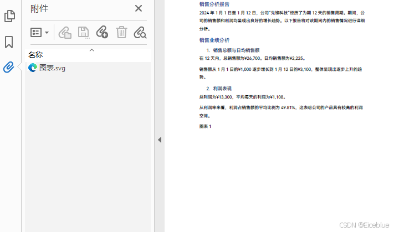Toggle the sort order caret above 名称

click(x=92, y=50)
